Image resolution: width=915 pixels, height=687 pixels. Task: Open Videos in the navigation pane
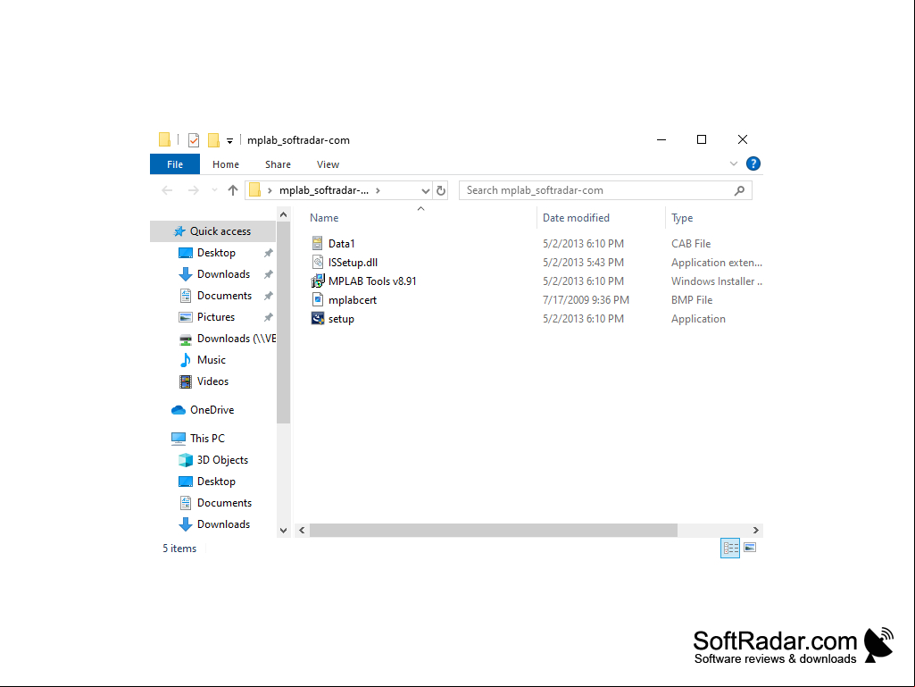[213, 381]
